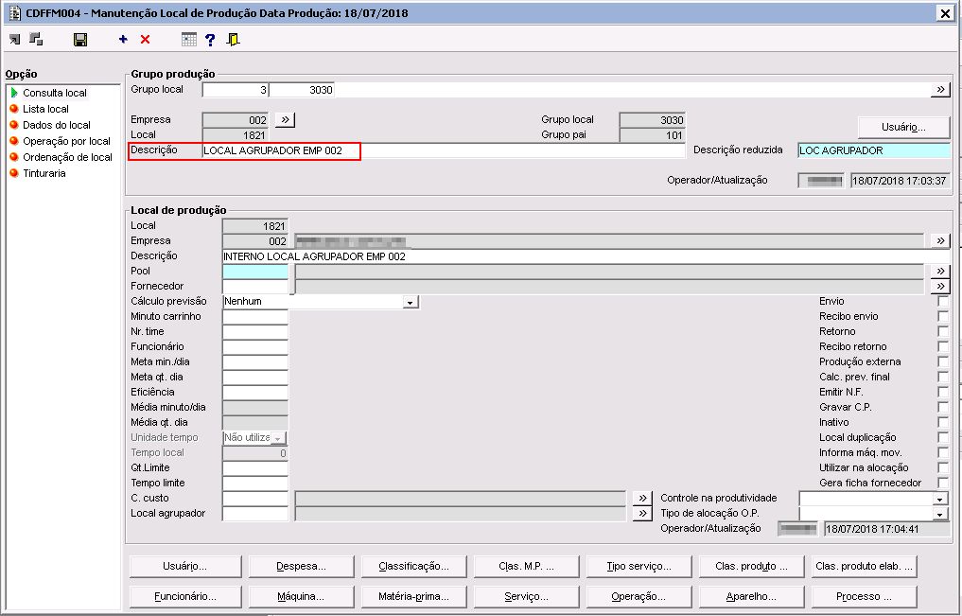
Task: Open the Clas. produto elab. button
Action: (x=864, y=566)
